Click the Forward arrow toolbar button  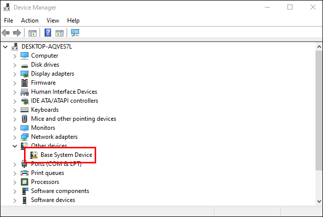(17, 33)
